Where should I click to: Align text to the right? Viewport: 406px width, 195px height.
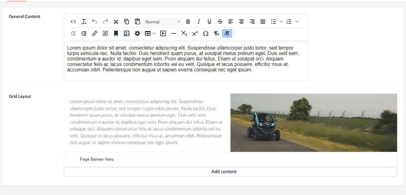[x=252, y=22]
